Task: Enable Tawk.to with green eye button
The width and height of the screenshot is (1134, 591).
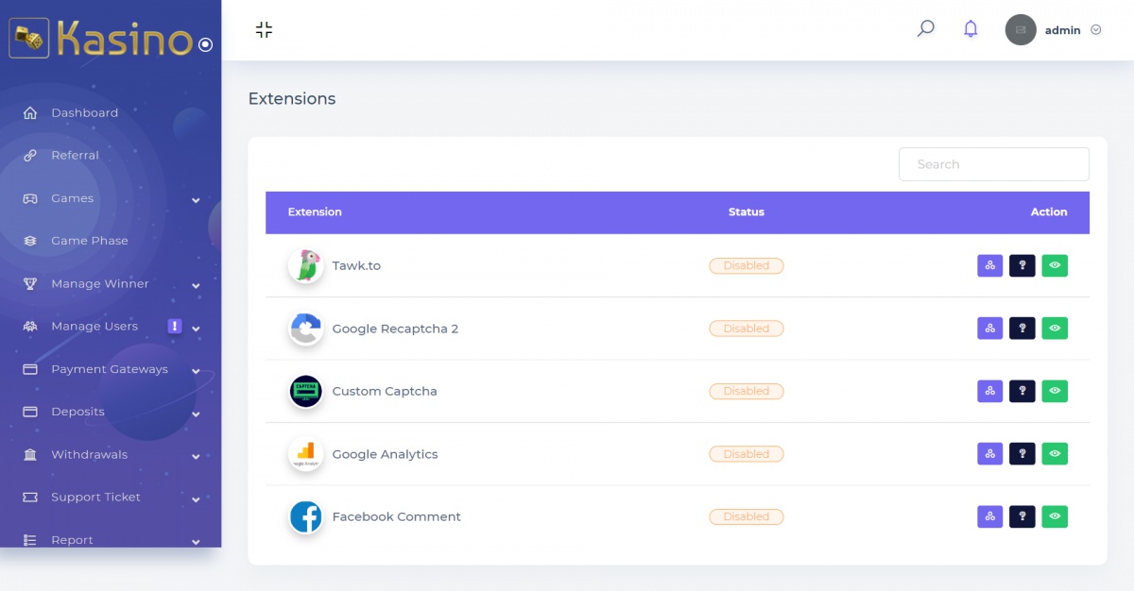Action: (x=1055, y=266)
